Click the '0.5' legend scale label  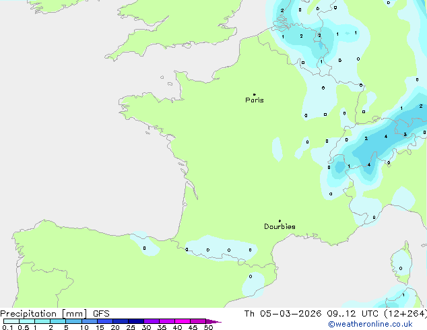24,327
